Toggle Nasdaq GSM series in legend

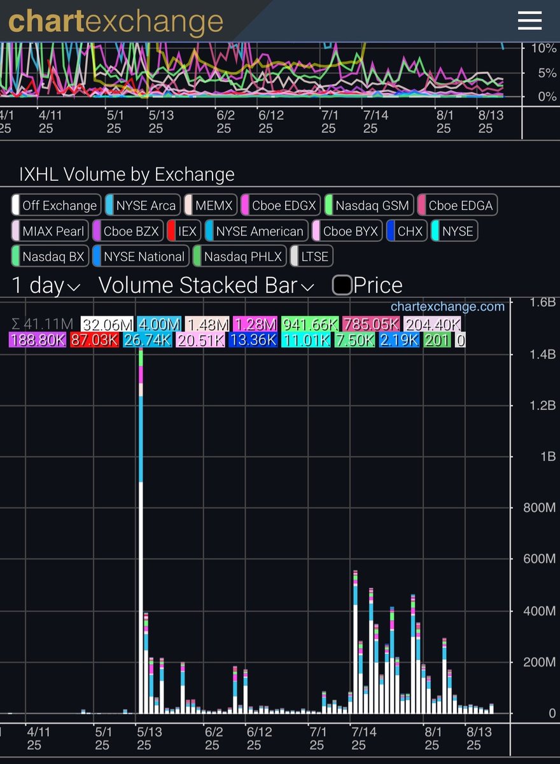tap(369, 205)
